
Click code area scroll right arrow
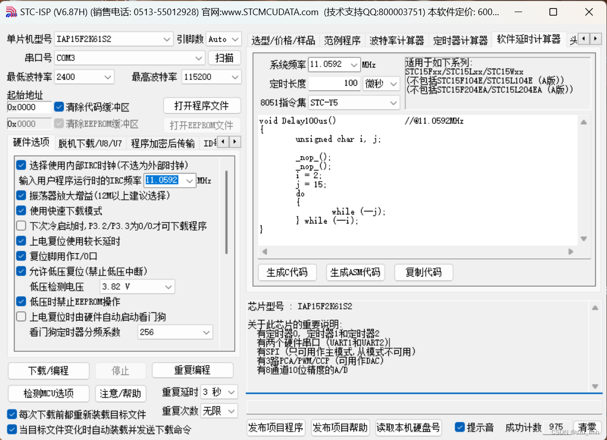click(571, 251)
